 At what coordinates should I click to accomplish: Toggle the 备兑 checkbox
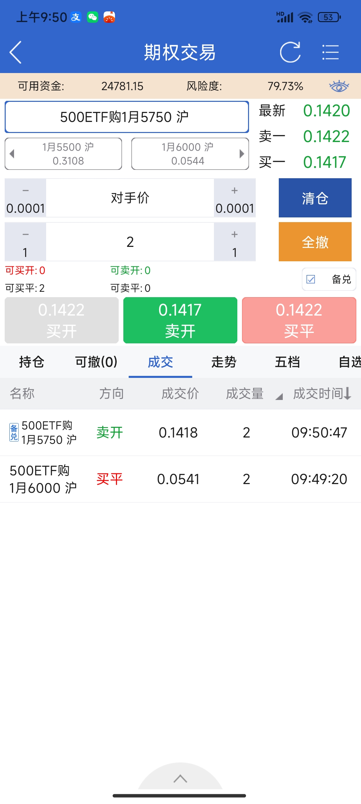[311, 279]
